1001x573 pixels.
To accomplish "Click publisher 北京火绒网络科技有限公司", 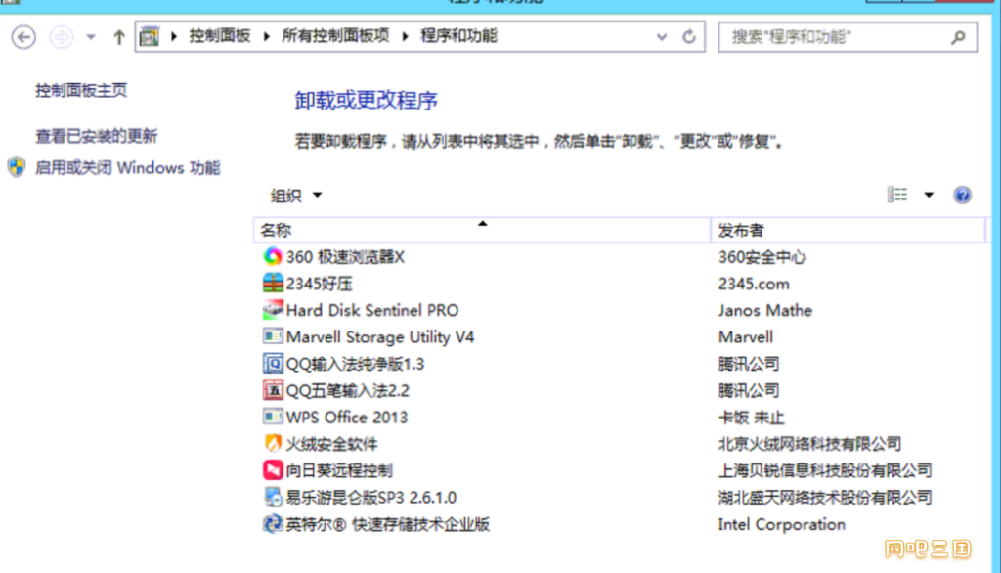I will (x=809, y=443).
